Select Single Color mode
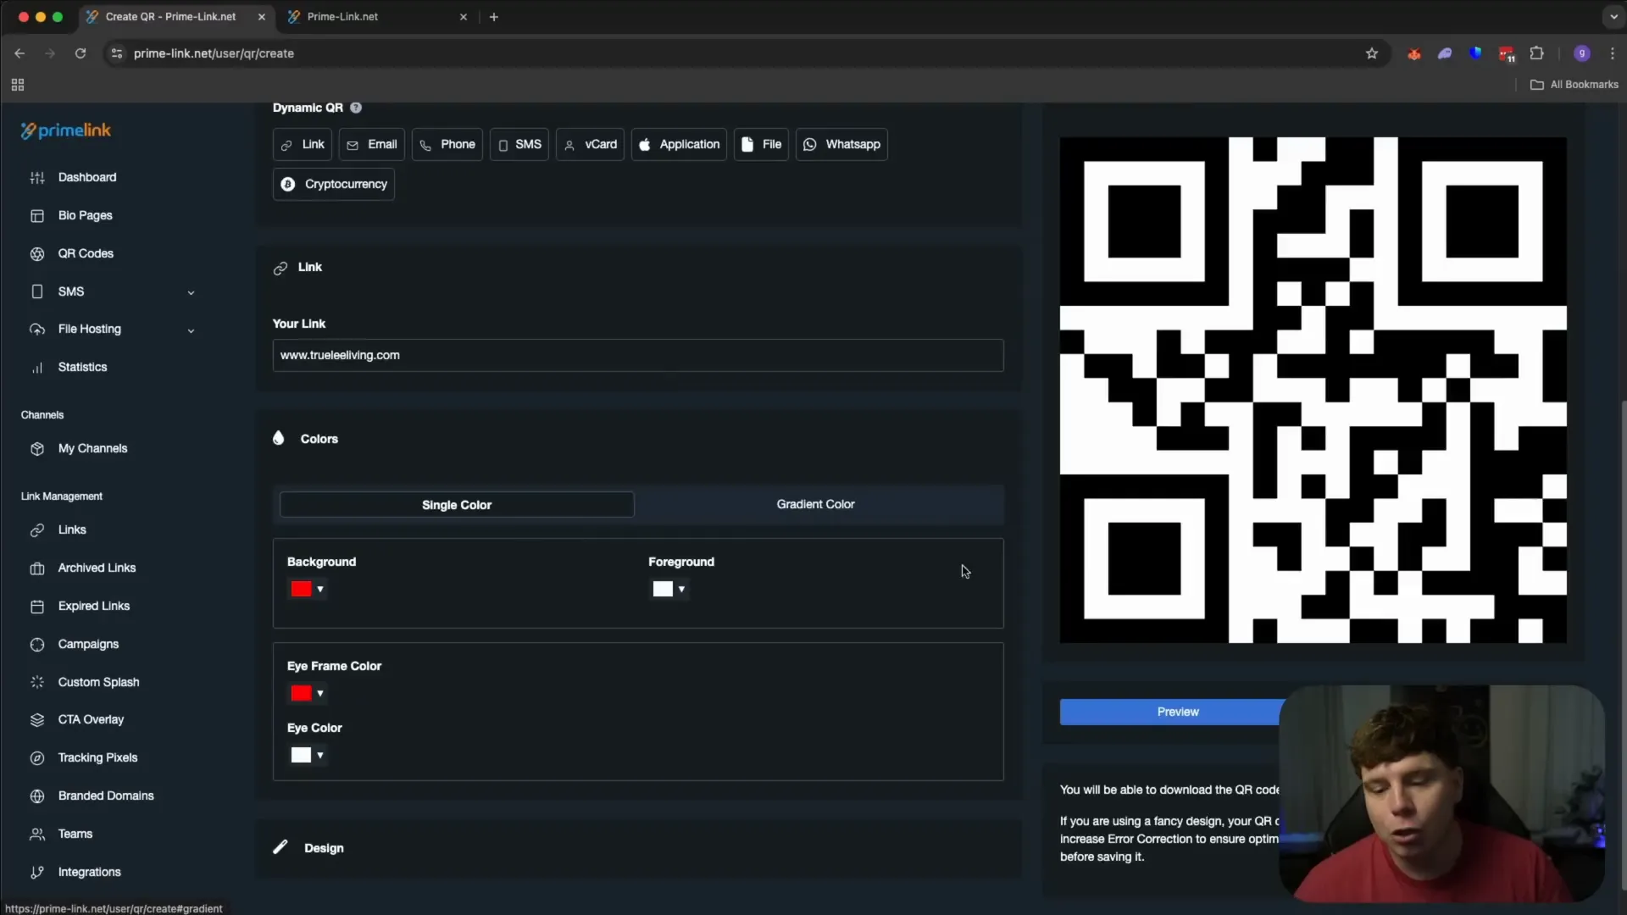 click(457, 505)
